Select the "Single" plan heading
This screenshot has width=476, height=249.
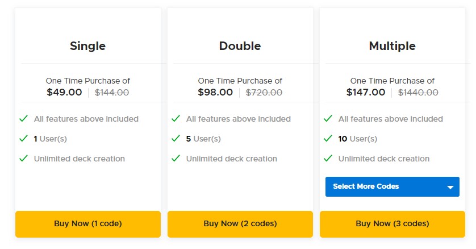[x=87, y=46]
